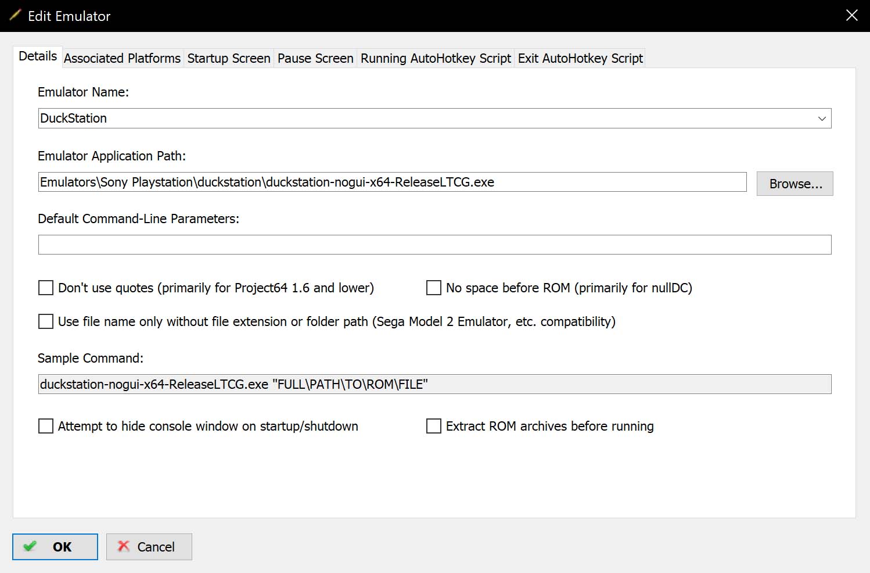Click the Cancel button
The image size is (870, 573).
click(149, 547)
